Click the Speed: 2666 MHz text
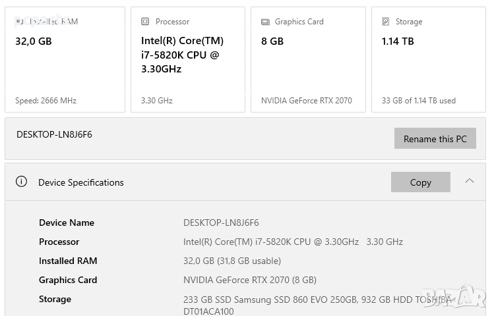The image size is (494, 316). 46,101
